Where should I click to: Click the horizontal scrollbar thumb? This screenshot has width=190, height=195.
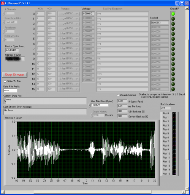[92, 192]
